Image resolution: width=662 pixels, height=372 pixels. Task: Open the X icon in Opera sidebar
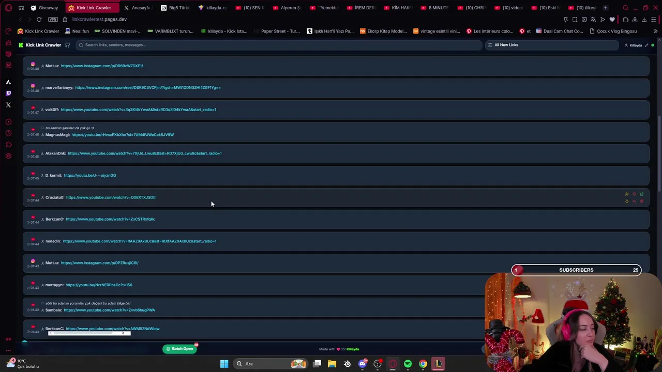click(8, 105)
